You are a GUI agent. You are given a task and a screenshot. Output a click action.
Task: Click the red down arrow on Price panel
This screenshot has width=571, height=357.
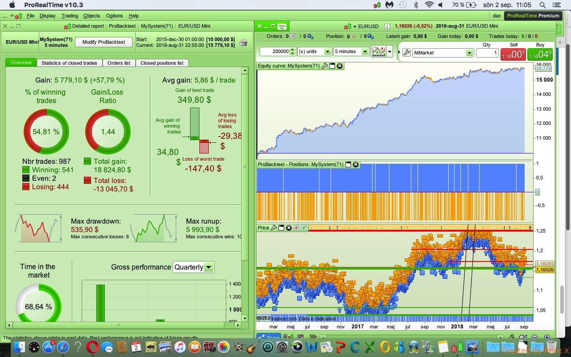point(297,228)
